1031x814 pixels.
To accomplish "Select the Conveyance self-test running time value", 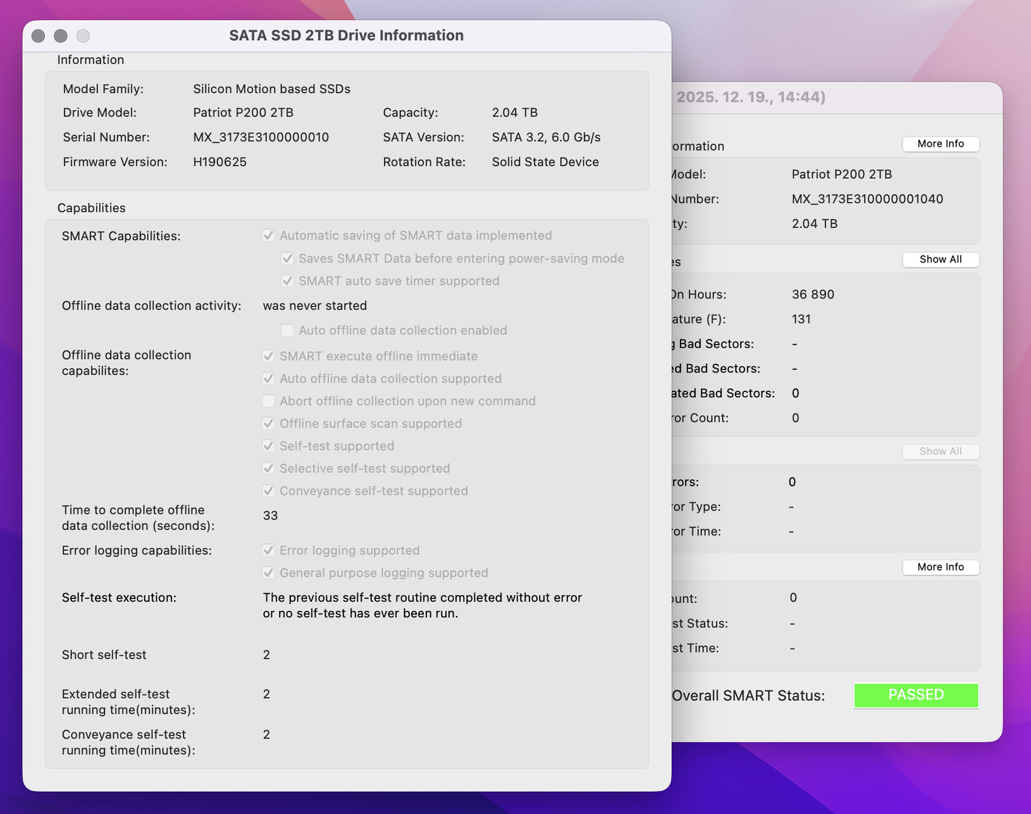I will point(266,734).
